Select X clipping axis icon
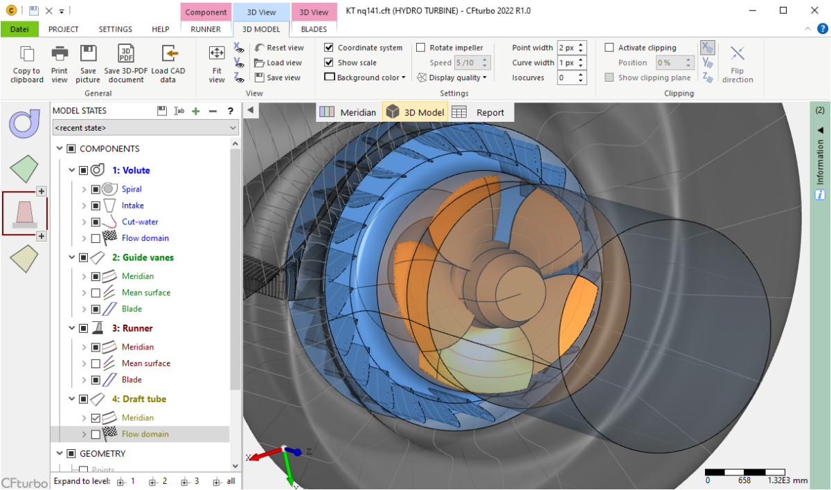 point(707,48)
